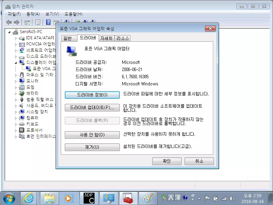Image resolution: width=273 pixels, height=205 pixels.
Task: Collapse the 디스플레이 어댑터 node
Action: 16,63
